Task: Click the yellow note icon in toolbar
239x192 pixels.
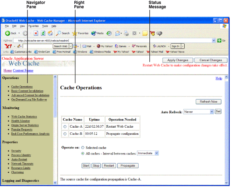Action: (145, 33)
